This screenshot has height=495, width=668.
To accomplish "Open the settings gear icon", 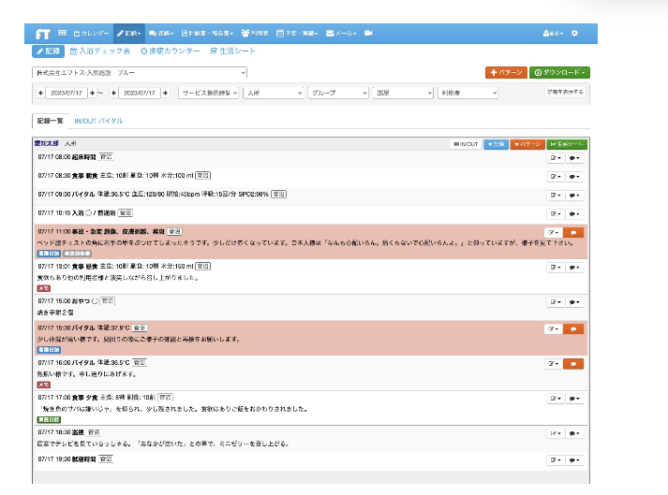I will click(574, 33).
